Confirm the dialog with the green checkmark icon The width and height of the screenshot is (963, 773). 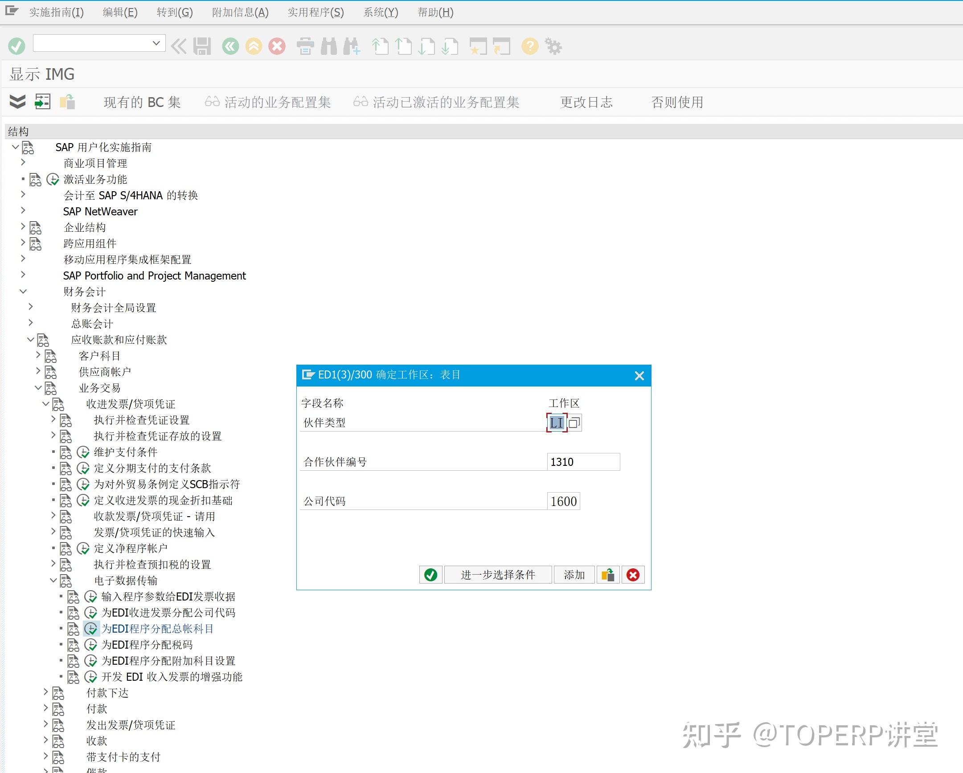click(x=430, y=575)
